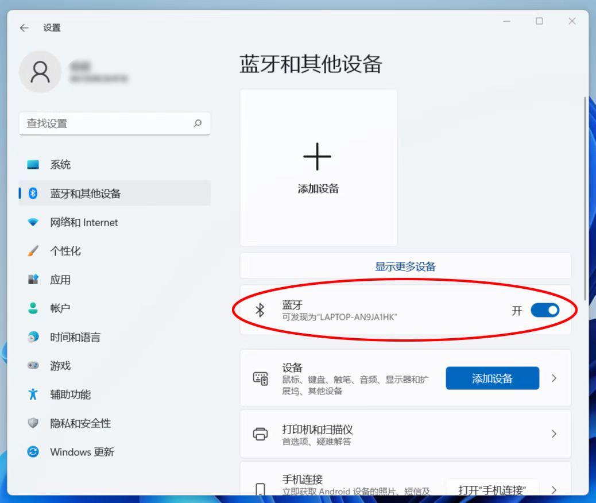The height and width of the screenshot is (503, 596).
Task: Click the printer icon in 打印机和扫描仪 row
Action: pos(260,434)
